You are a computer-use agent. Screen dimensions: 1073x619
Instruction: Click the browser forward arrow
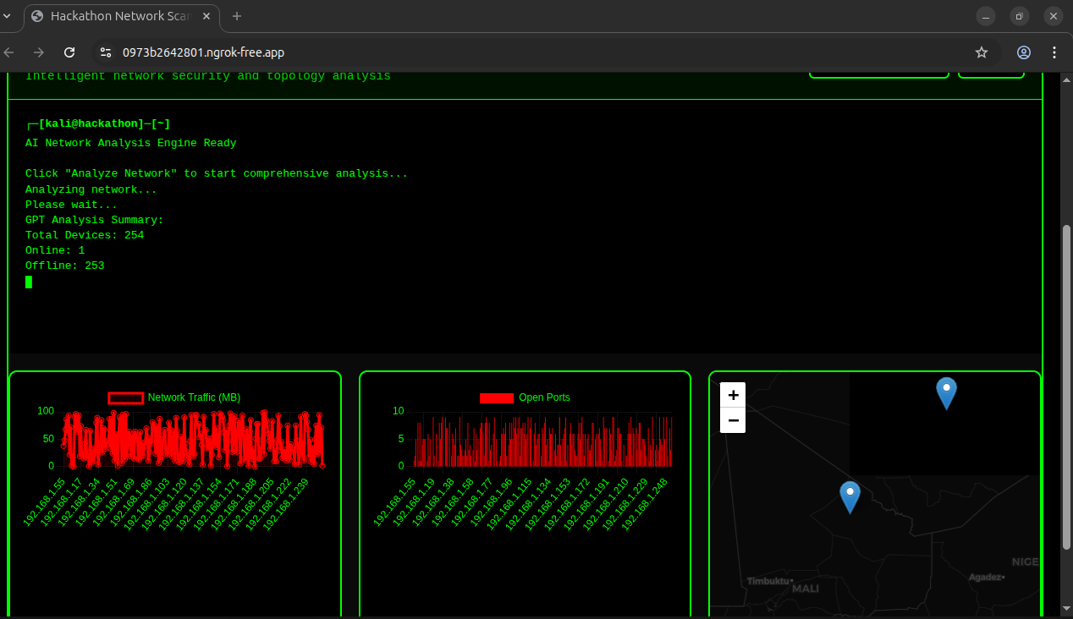pyautogui.click(x=39, y=52)
